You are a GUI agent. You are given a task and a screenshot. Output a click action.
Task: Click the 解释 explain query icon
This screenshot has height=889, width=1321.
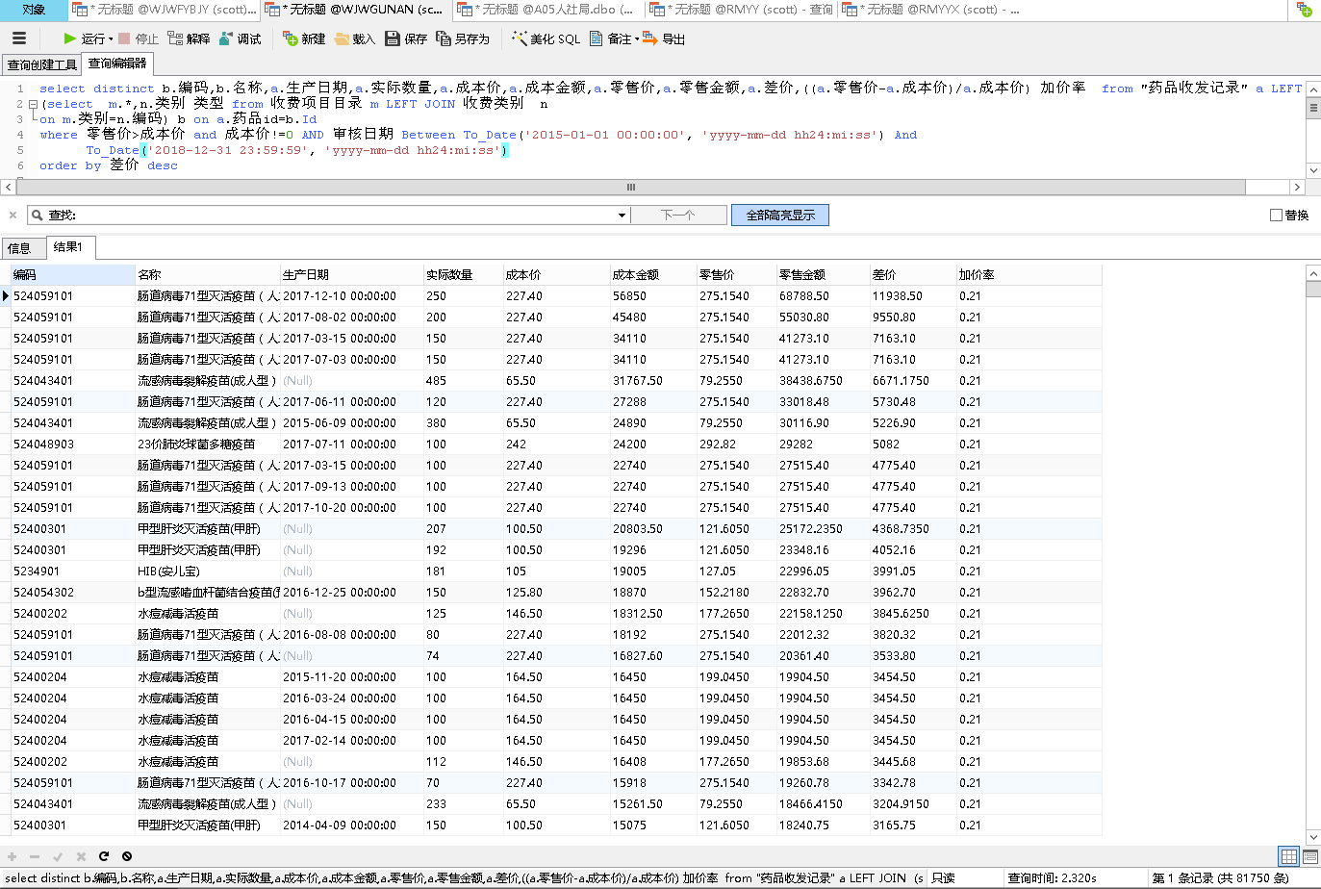tap(189, 38)
